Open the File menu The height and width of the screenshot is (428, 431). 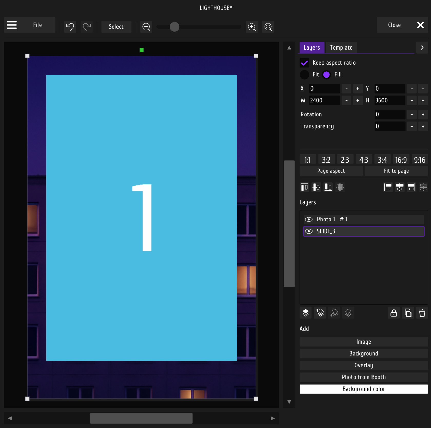tap(37, 25)
